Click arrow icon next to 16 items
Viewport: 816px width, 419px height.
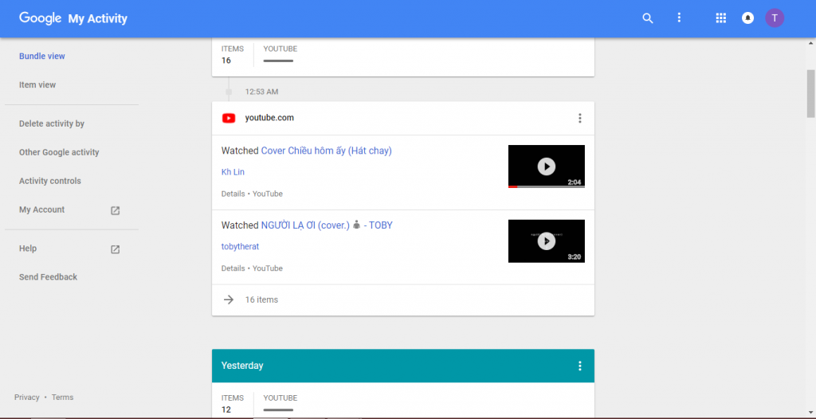click(229, 300)
